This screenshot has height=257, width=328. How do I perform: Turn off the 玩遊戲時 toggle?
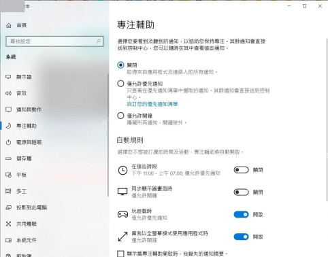tap(241, 214)
